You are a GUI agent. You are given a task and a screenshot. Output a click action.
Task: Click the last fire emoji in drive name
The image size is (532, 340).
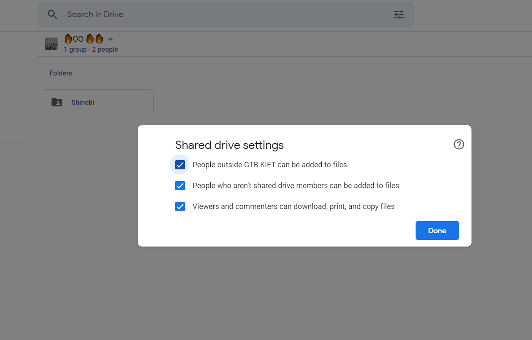click(x=99, y=39)
